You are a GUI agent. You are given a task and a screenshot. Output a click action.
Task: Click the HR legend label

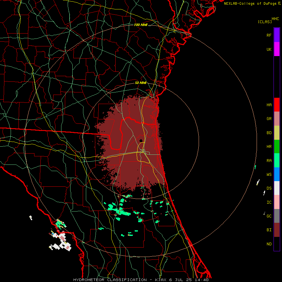click(x=269, y=147)
